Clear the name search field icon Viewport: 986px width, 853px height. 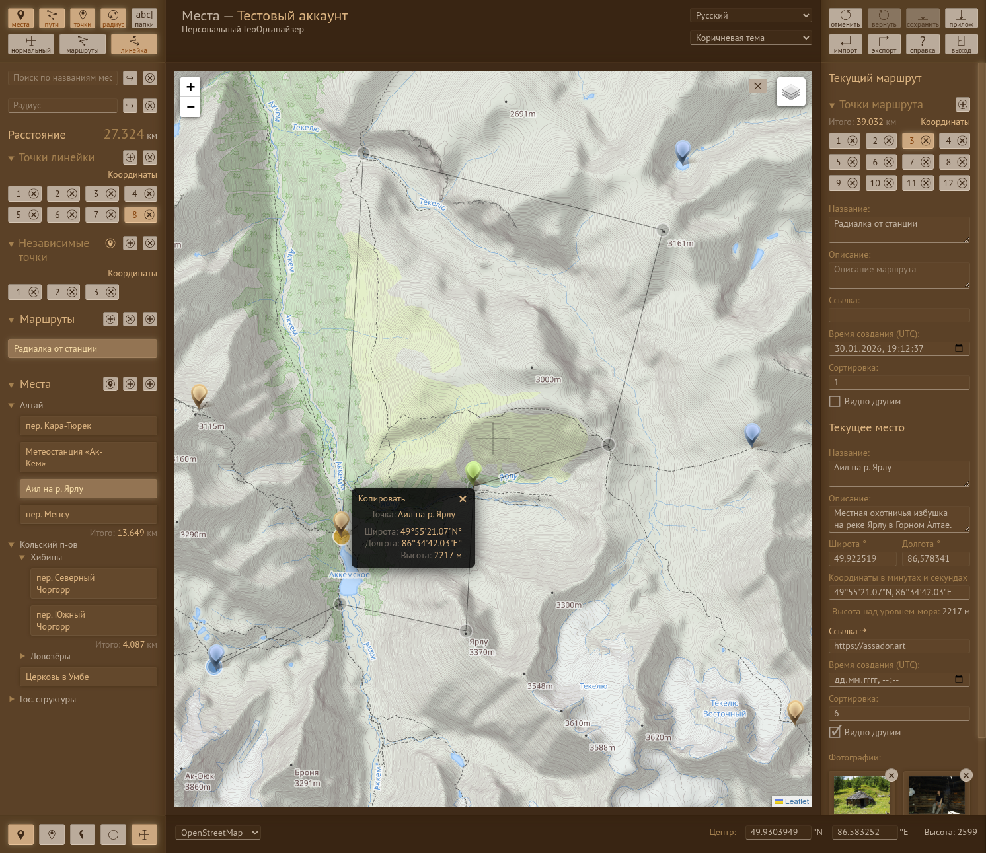[x=151, y=78]
